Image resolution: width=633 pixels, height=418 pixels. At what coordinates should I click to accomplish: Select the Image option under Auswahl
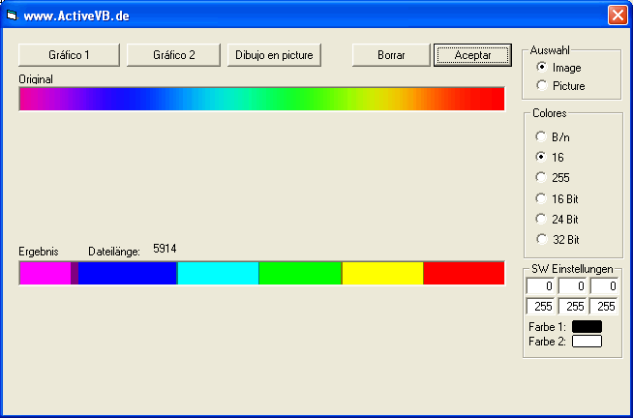(541, 68)
